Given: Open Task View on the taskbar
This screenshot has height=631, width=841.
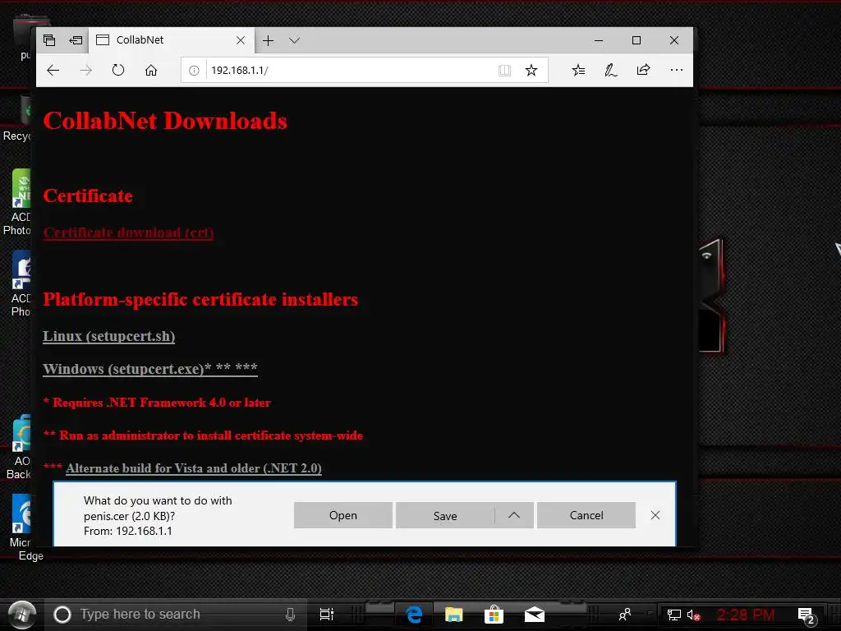Looking at the screenshot, I should coord(326,615).
